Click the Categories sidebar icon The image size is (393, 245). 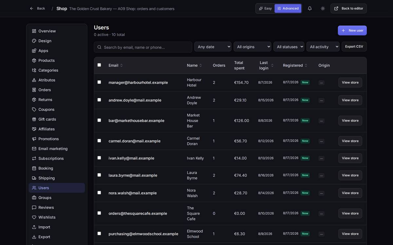point(34,70)
